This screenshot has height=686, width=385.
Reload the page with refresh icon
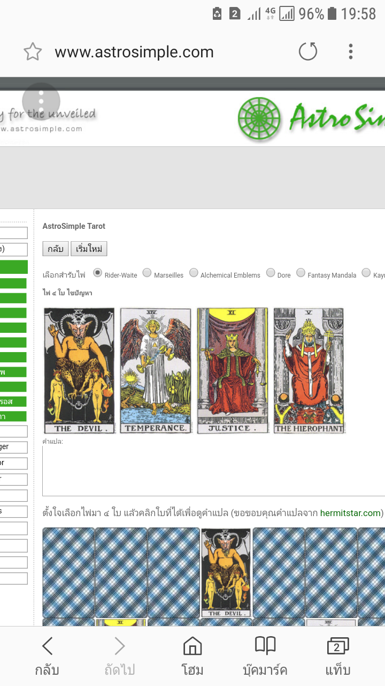pos(307,51)
